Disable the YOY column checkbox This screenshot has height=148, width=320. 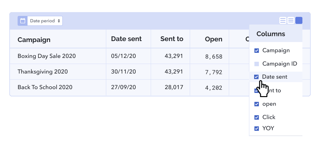(257, 129)
